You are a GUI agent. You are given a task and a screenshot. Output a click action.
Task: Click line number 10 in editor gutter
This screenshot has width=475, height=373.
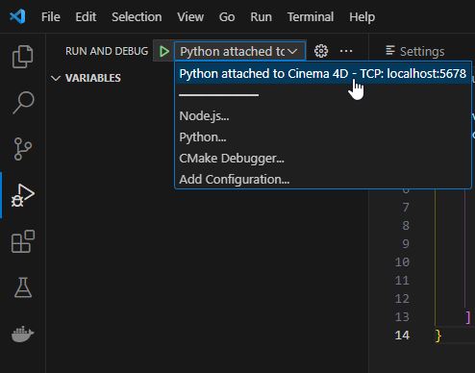[402, 262]
